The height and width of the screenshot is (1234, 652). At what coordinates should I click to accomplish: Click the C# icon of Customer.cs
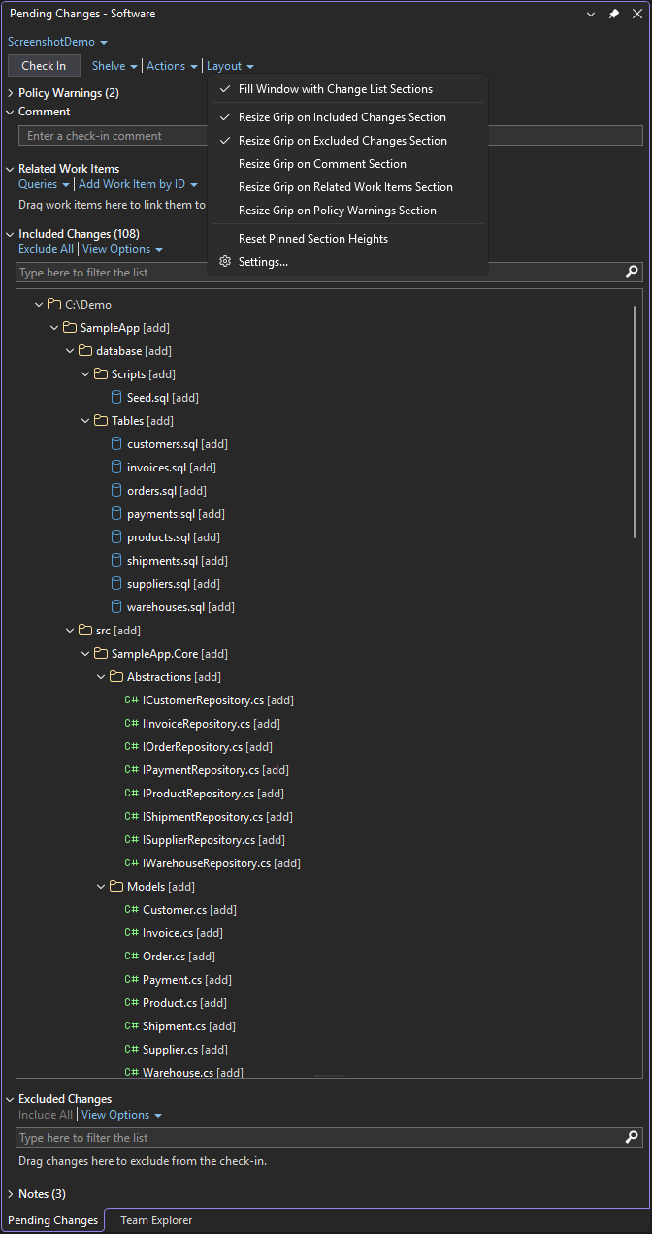click(x=131, y=910)
